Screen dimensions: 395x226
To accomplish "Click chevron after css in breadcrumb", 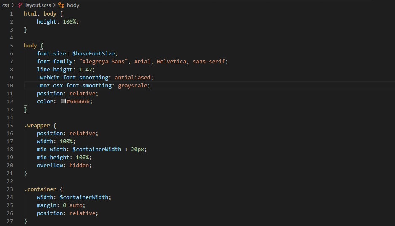I will pos(13,5).
